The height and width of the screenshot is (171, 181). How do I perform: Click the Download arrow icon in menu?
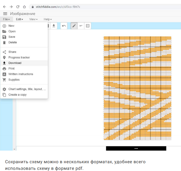click(x=4, y=63)
